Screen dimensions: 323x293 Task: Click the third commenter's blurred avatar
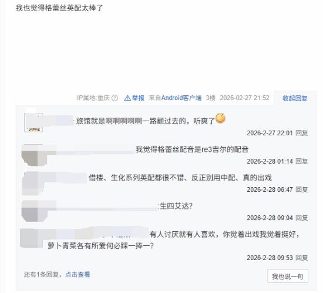pos(33,183)
